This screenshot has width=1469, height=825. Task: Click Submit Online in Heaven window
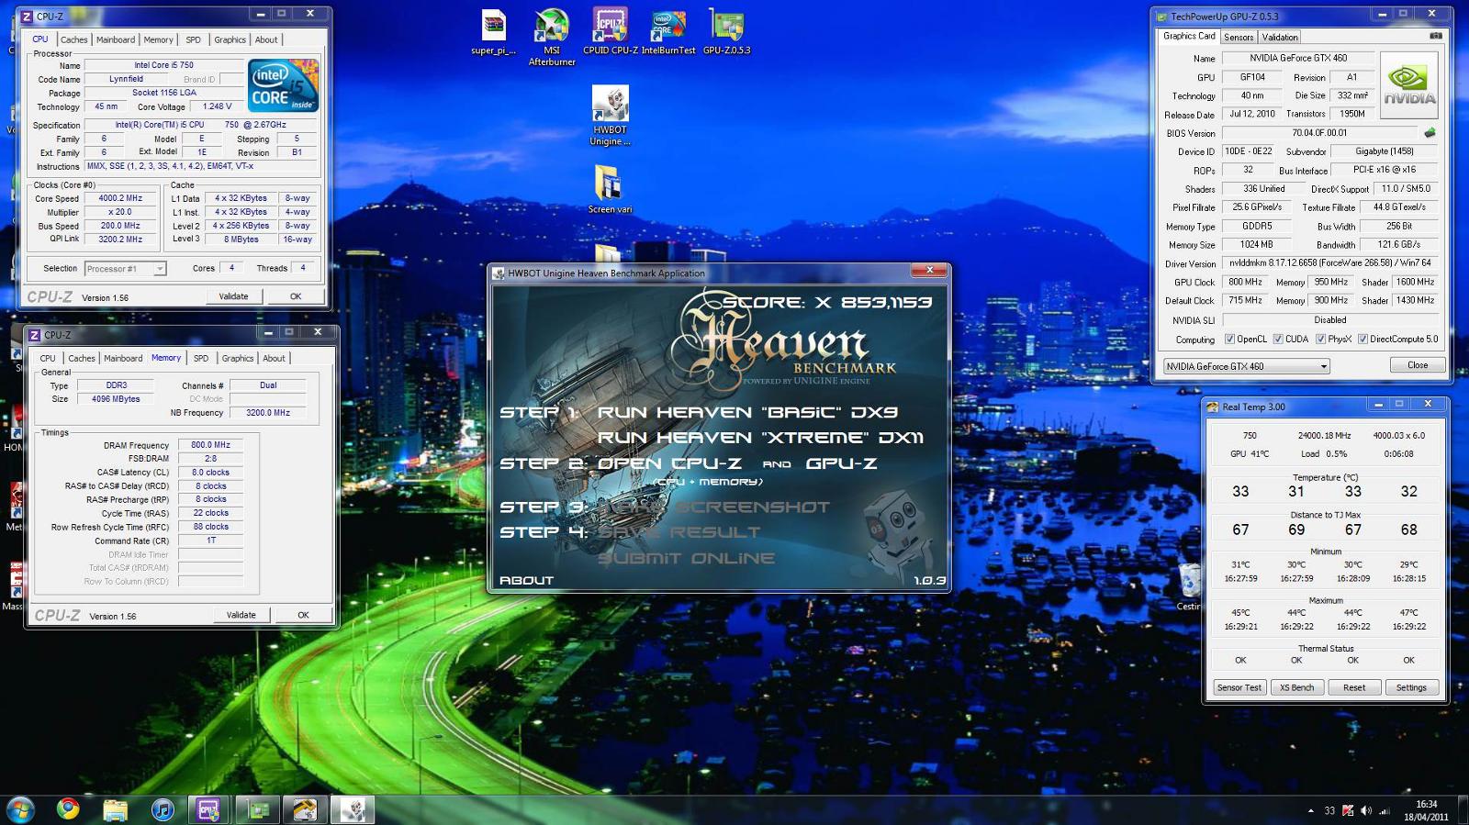tap(686, 558)
